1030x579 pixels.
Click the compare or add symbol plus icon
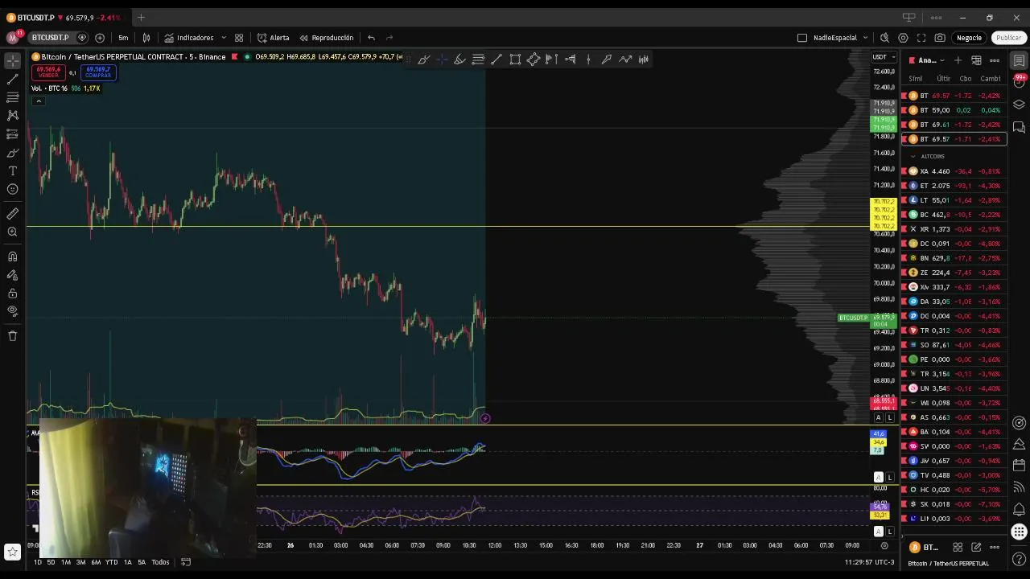(100, 38)
